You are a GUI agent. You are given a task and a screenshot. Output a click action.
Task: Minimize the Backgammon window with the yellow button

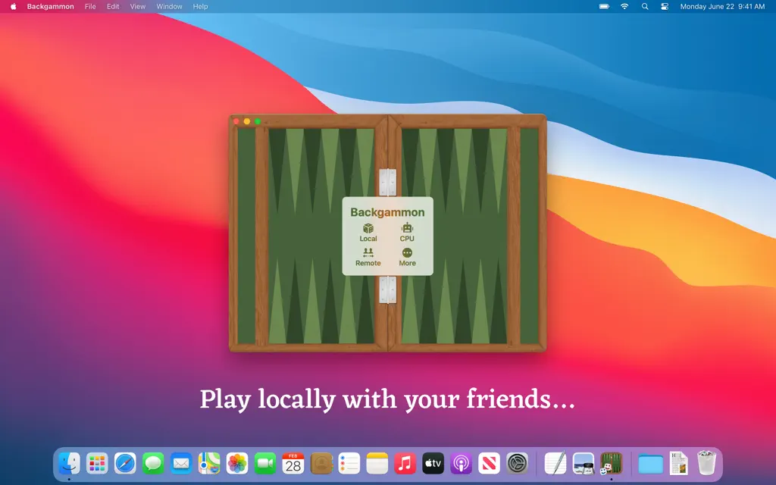[x=247, y=121]
